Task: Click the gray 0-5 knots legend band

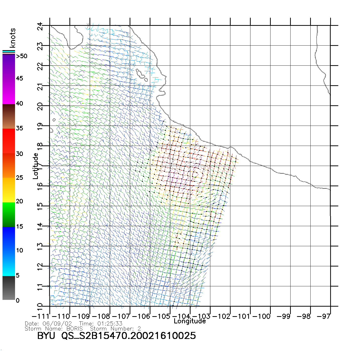Action: (9, 288)
